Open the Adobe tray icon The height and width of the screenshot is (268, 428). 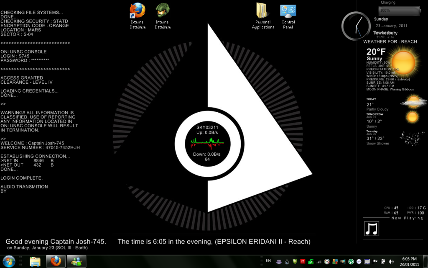point(303,261)
